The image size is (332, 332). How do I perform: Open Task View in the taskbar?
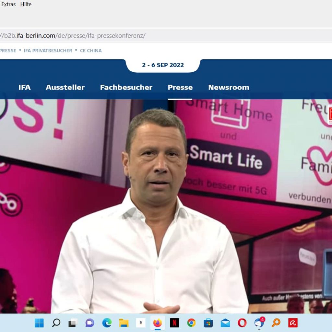pyautogui.click(x=73, y=323)
